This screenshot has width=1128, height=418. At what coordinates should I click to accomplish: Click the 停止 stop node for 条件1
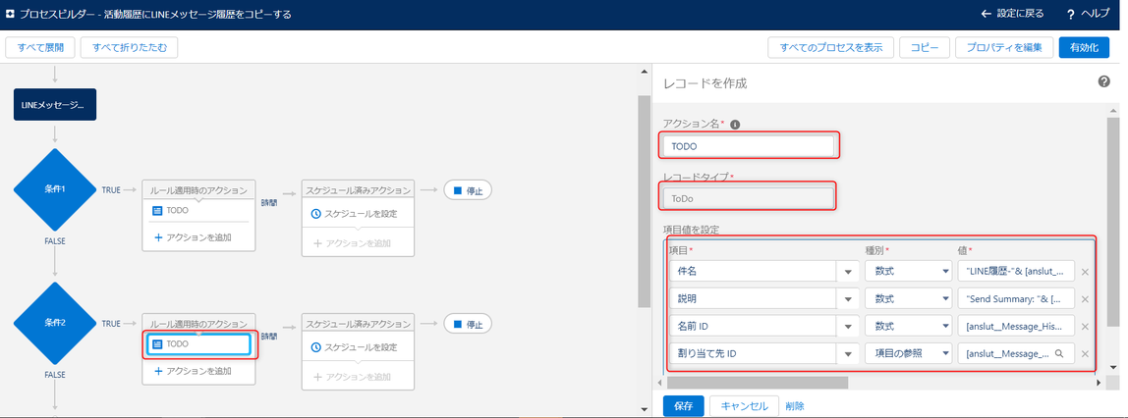(468, 190)
